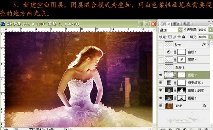213x130 pixels.
Task: Open the 不透明度 opacity slider arrow
Action: [210, 30]
